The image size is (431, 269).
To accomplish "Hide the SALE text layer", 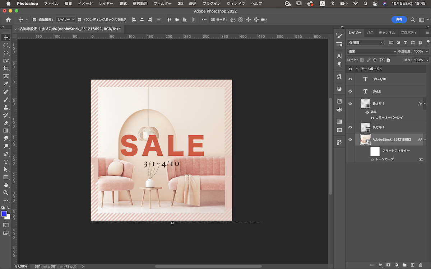I will [x=350, y=91].
